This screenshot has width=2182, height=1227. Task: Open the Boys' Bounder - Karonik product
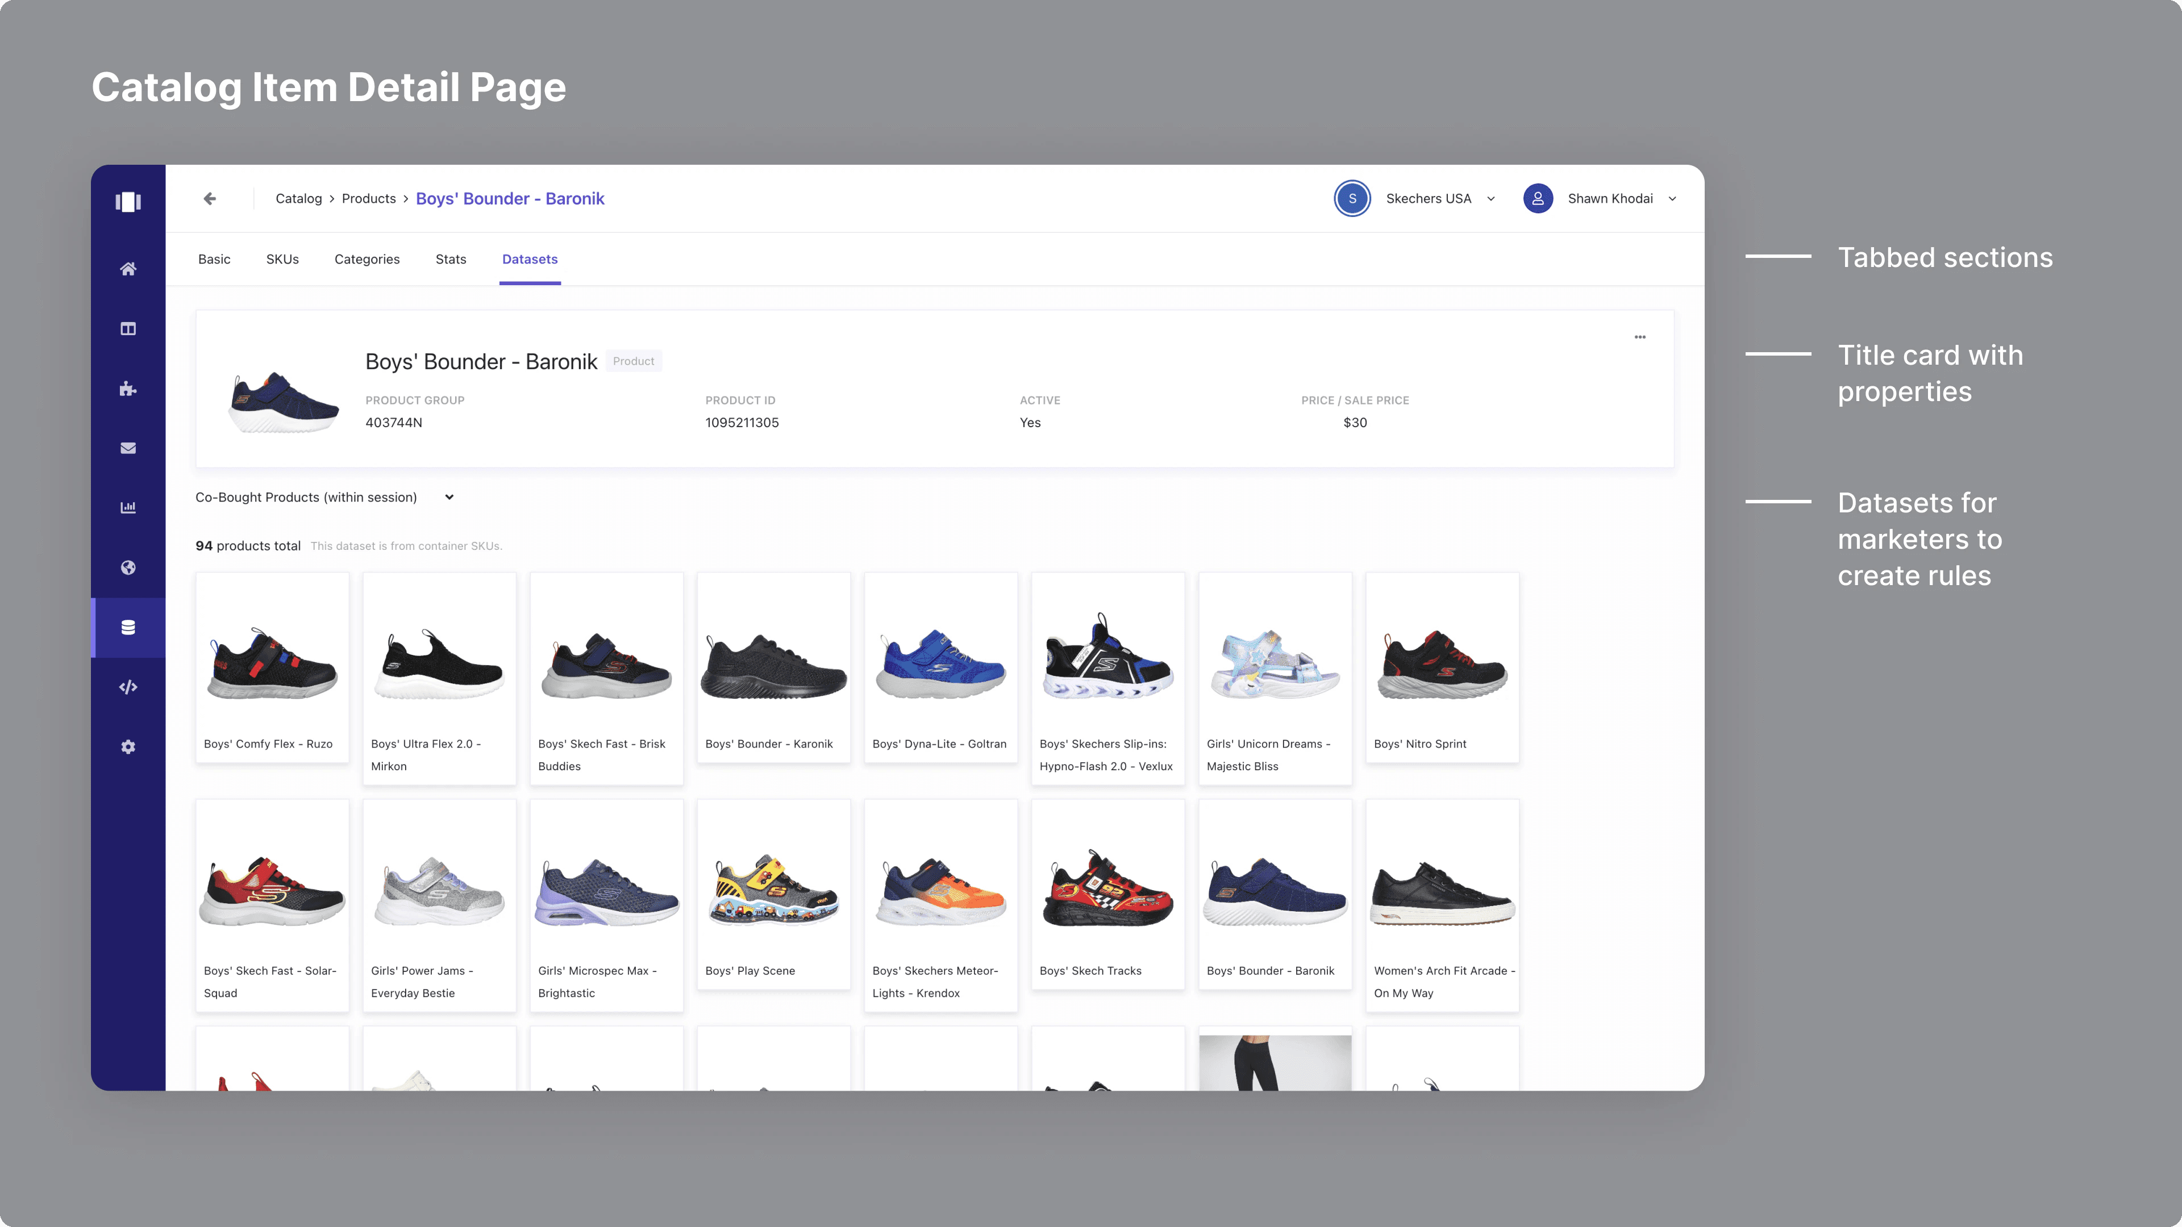[x=773, y=667]
